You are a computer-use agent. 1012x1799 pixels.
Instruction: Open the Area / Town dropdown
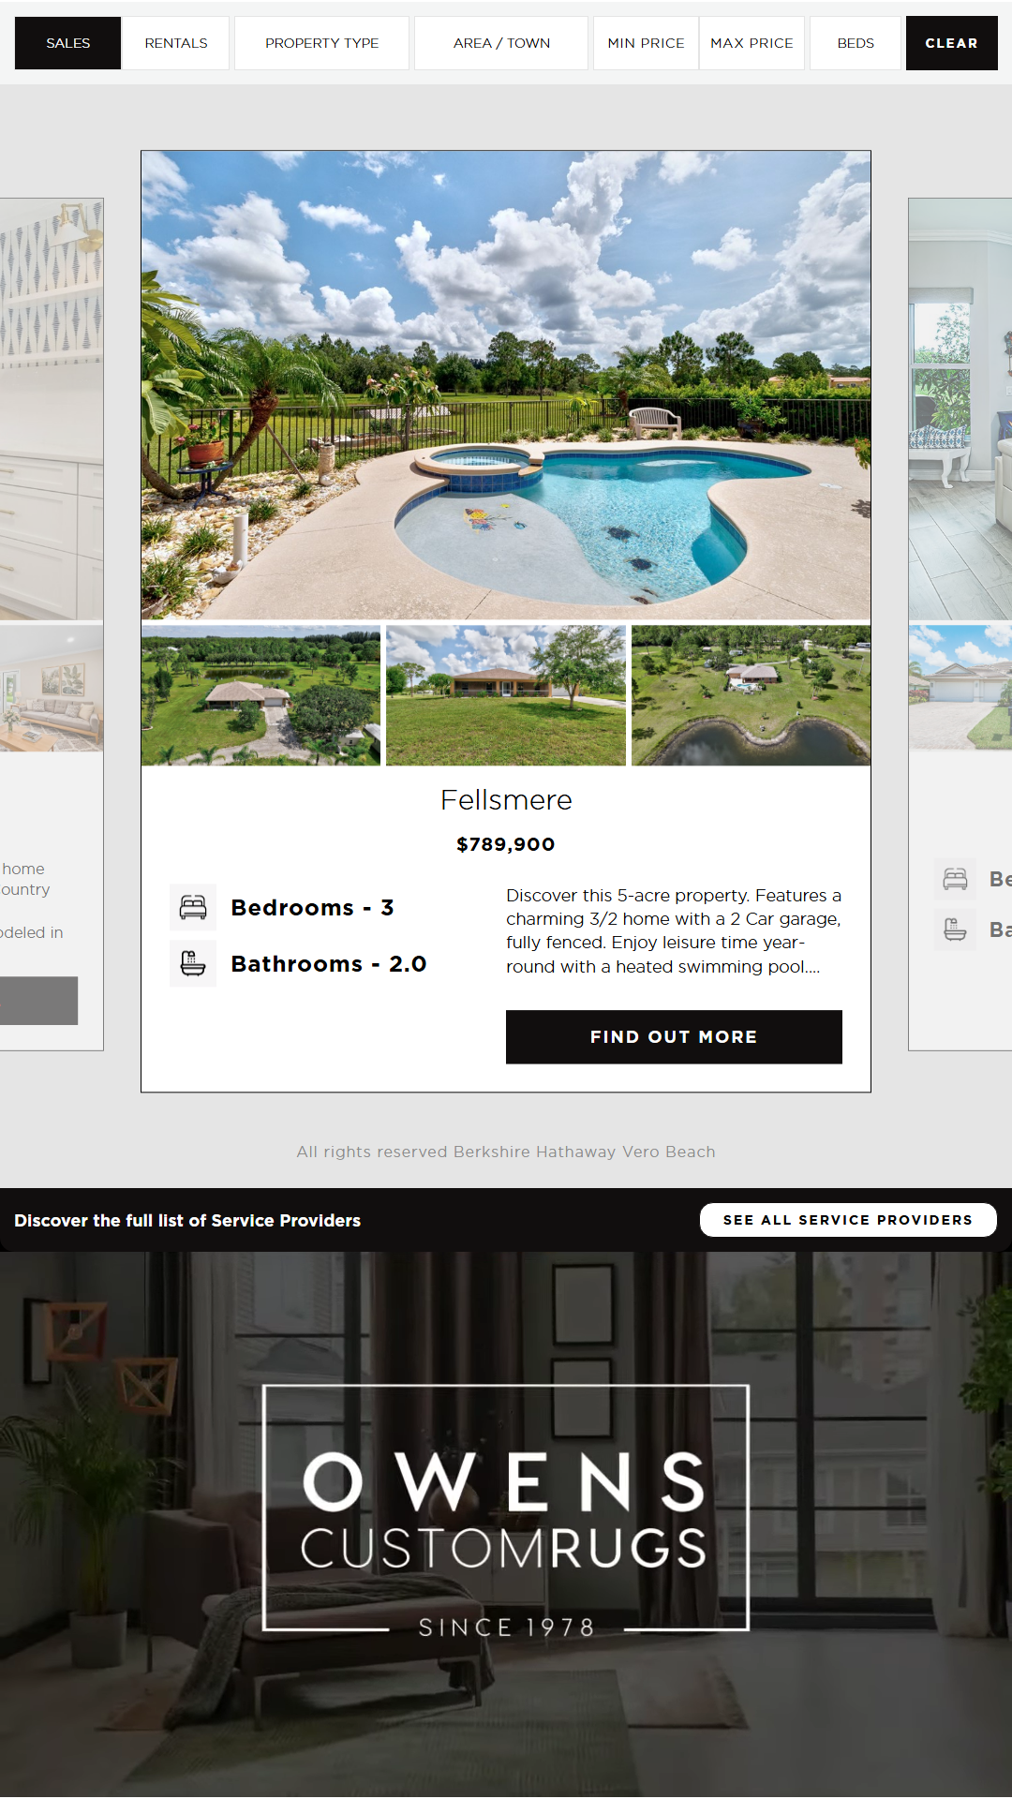point(501,43)
